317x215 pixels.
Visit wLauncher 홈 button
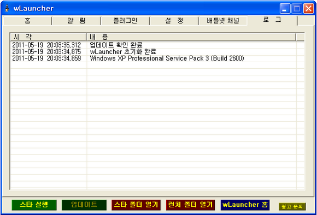(245, 205)
